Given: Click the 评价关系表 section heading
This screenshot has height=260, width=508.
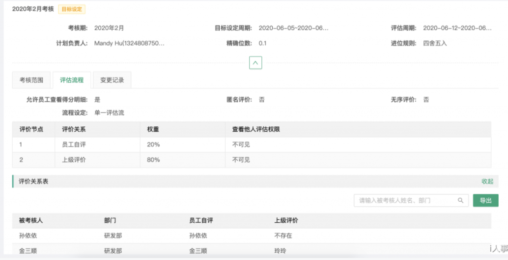Looking at the screenshot, I should [x=34, y=181].
